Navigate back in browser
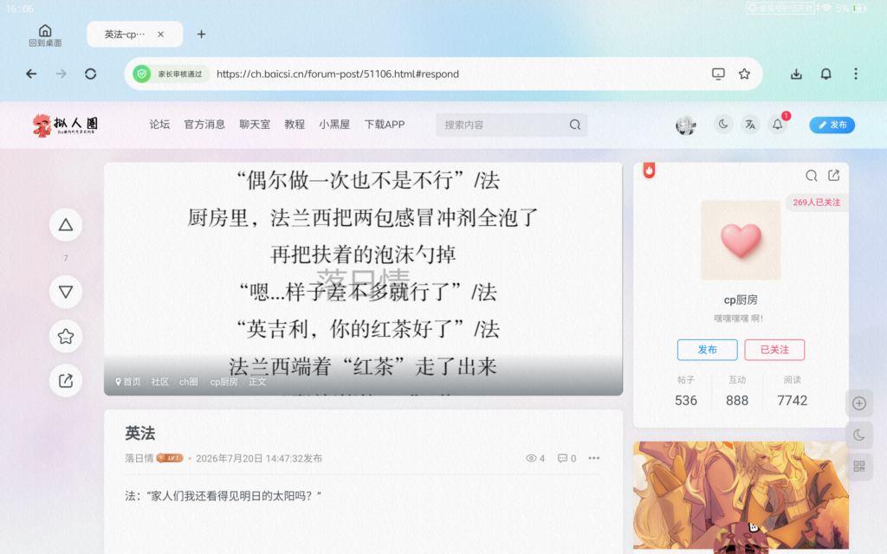887x554 pixels. (32, 74)
